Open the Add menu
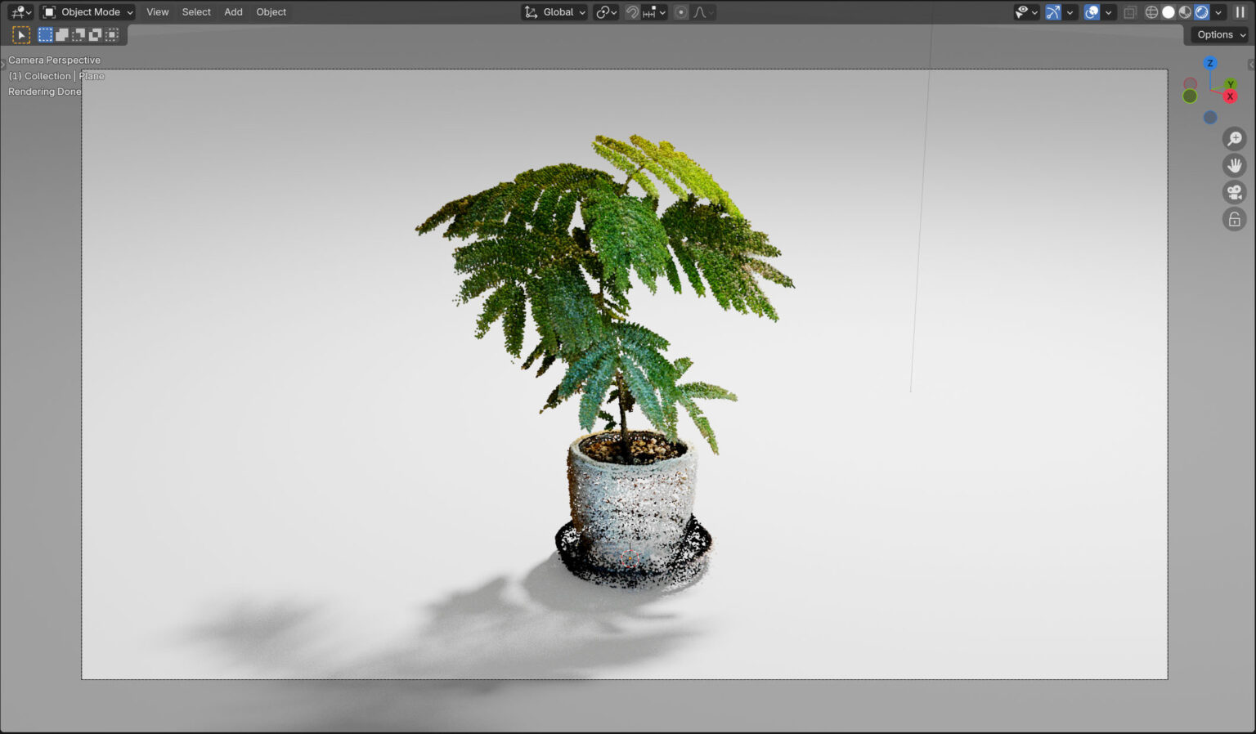This screenshot has width=1256, height=734. tap(233, 12)
